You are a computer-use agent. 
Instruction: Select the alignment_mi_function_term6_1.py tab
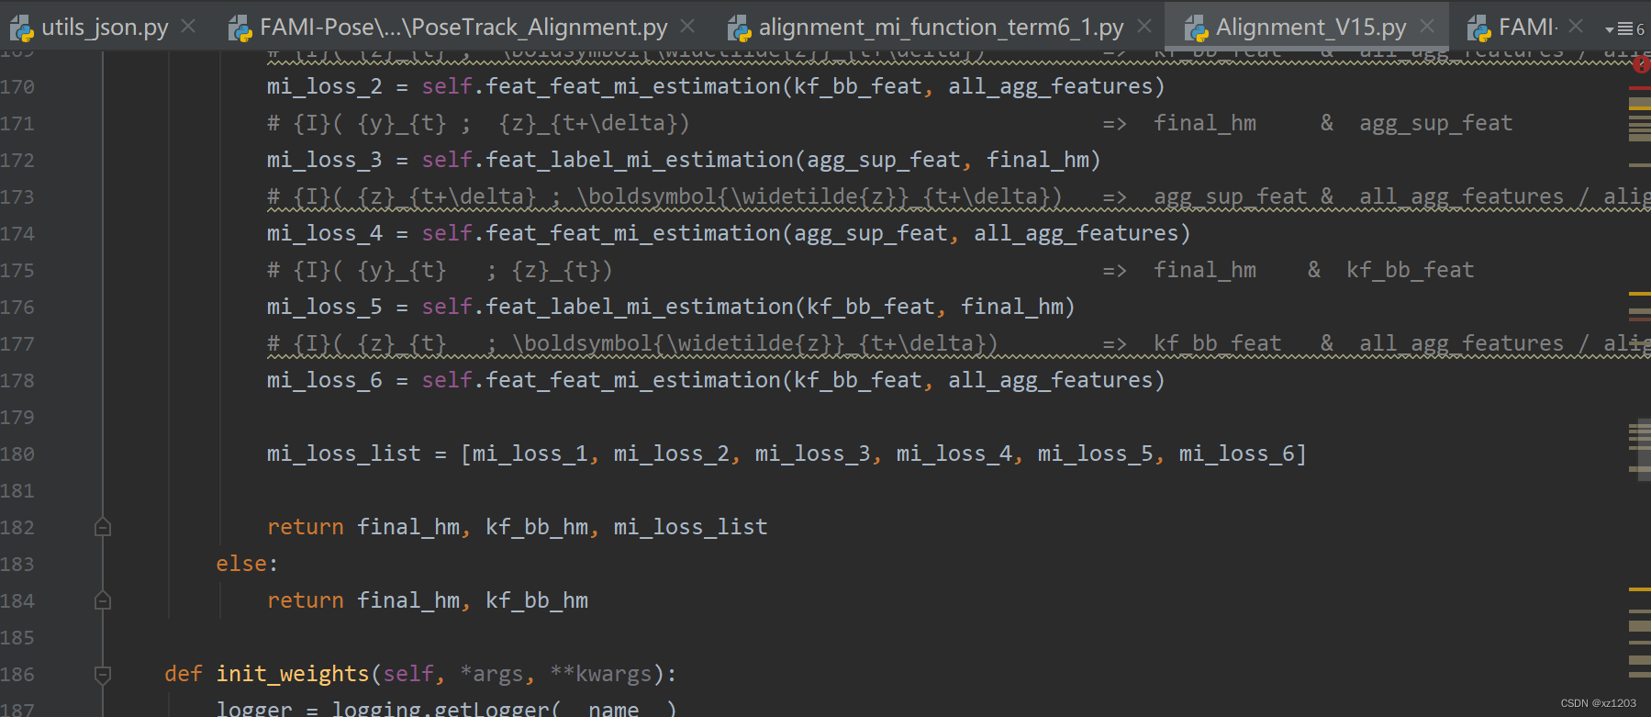coord(941,28)
